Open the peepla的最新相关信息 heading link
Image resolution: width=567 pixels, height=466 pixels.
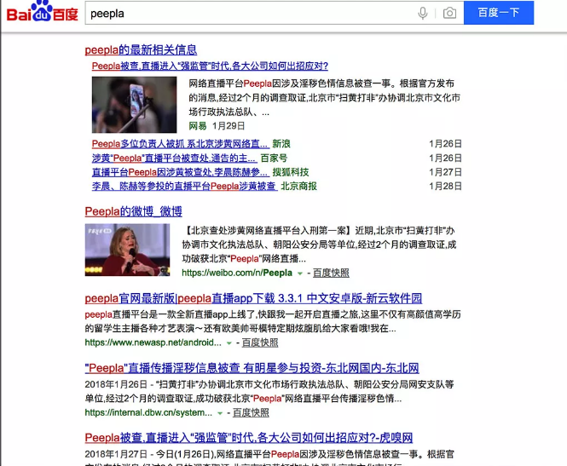pyautogui.click(x=141, y=49)
